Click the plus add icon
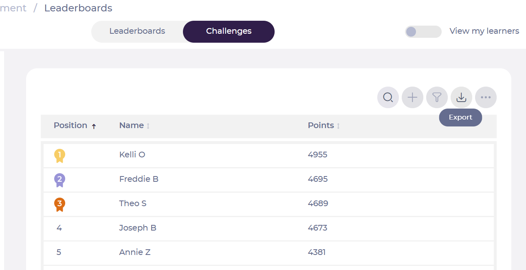 [x=412, y=98]
